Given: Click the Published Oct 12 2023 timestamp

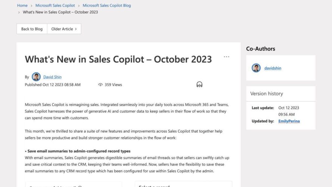Looking at the screenshot, I should (52, 85).
